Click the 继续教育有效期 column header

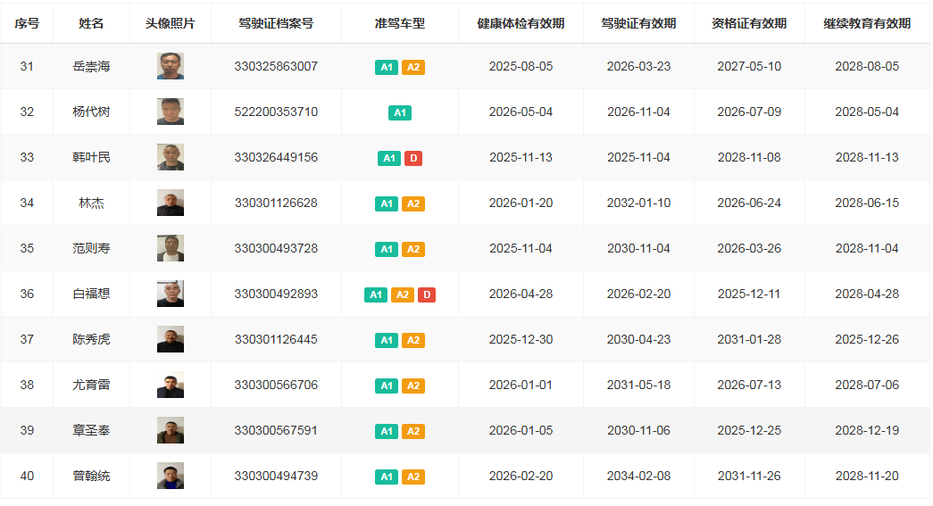[x=867, y=23]
